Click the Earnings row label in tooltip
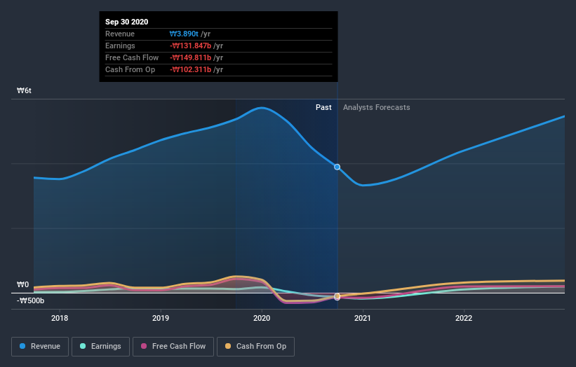This screenshot has width=576, height=367. (120, 46)
